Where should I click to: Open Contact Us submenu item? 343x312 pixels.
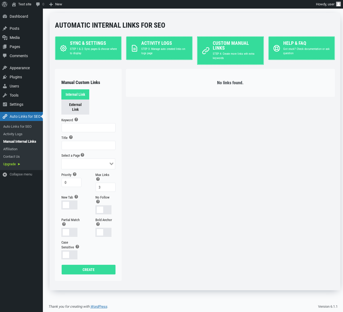pyautogui.click(x=12, y=157)
